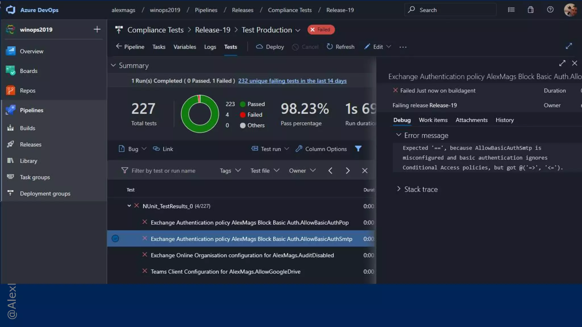Click the Filter by test name field

pos(163,171)
